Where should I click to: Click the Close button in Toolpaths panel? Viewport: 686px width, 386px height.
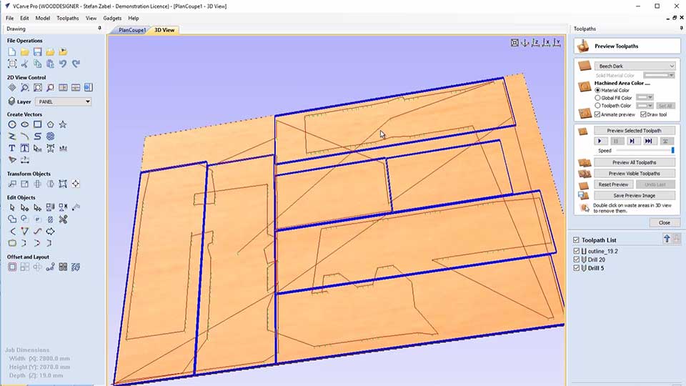pos(664,223)
